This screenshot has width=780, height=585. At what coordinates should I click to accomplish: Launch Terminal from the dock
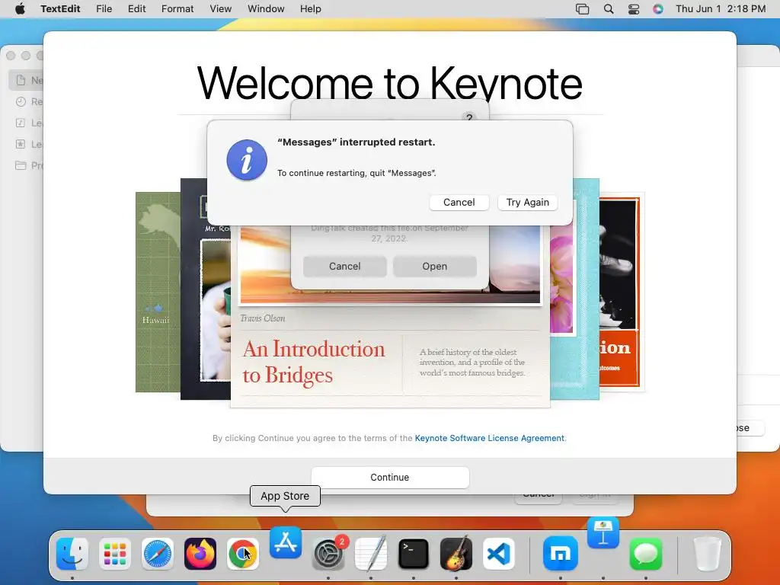(x=414, y=554)
